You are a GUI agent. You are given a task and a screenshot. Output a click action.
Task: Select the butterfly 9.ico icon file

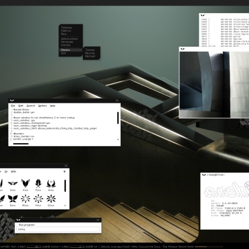[x=13, y=200]
